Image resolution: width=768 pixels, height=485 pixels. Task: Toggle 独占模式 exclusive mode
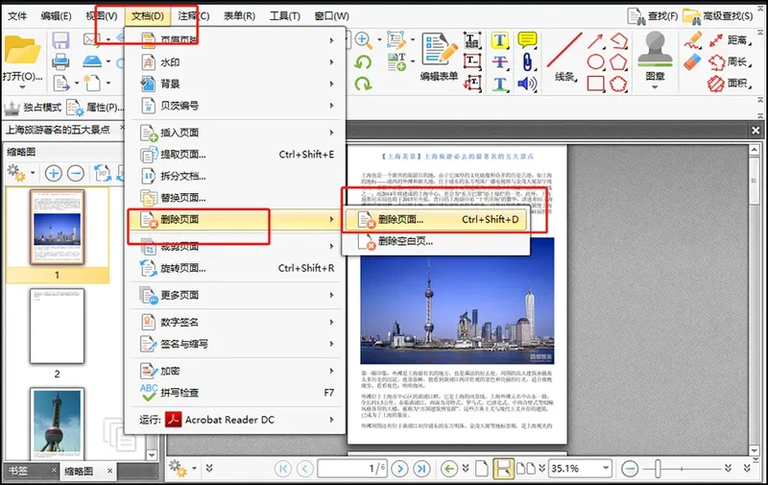coord(33,108)
